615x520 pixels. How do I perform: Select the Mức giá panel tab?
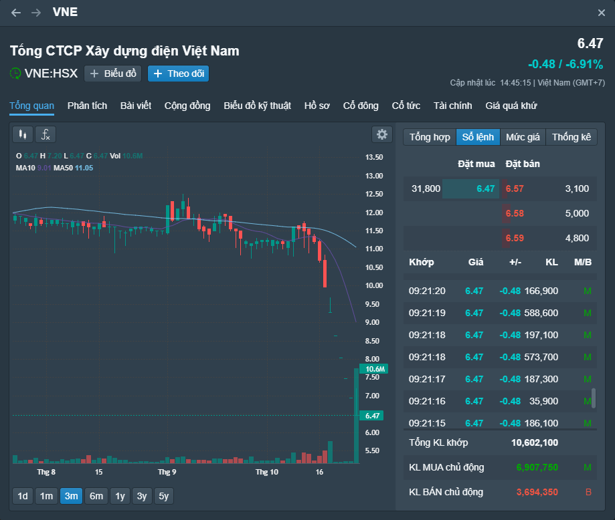tap(523, 137)
